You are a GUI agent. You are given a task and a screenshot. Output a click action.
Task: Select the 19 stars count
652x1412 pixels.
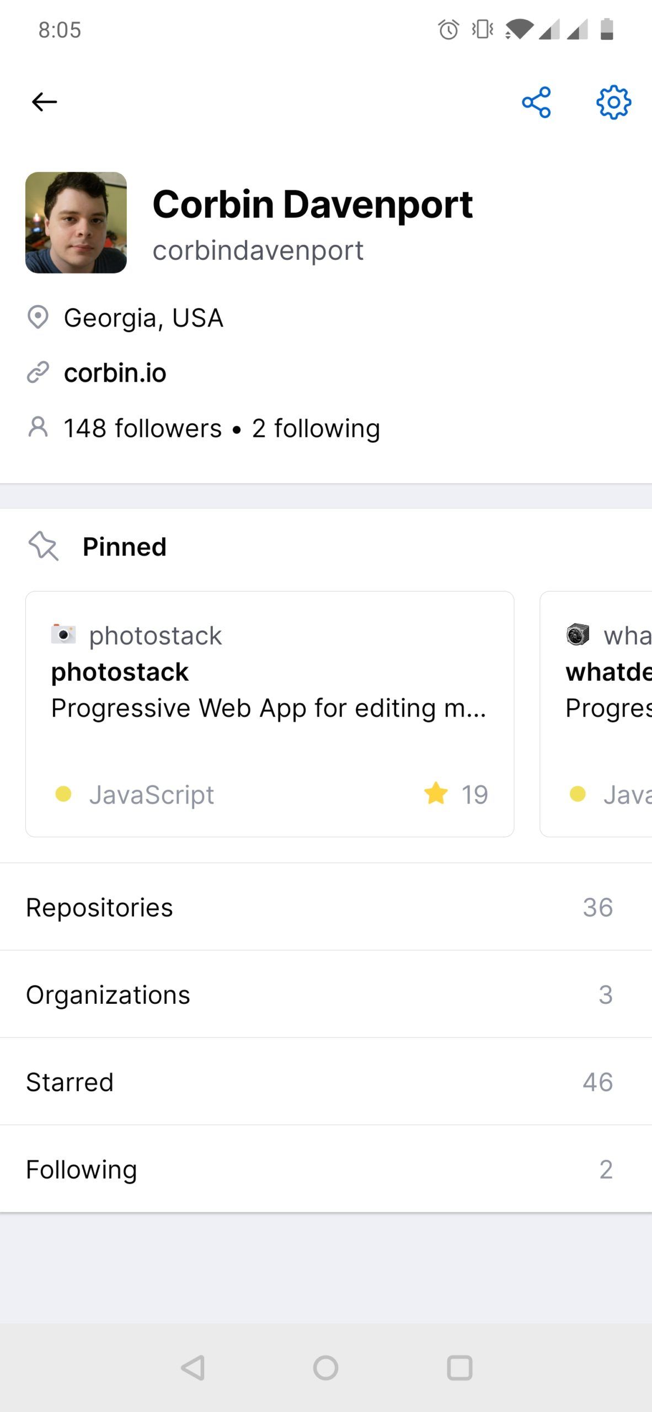pyautogui.click(x=475, y=795)
